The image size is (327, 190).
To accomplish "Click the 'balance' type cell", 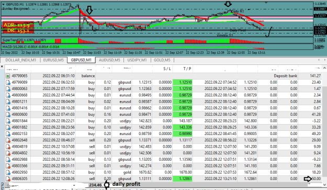I will pos(88,76).
